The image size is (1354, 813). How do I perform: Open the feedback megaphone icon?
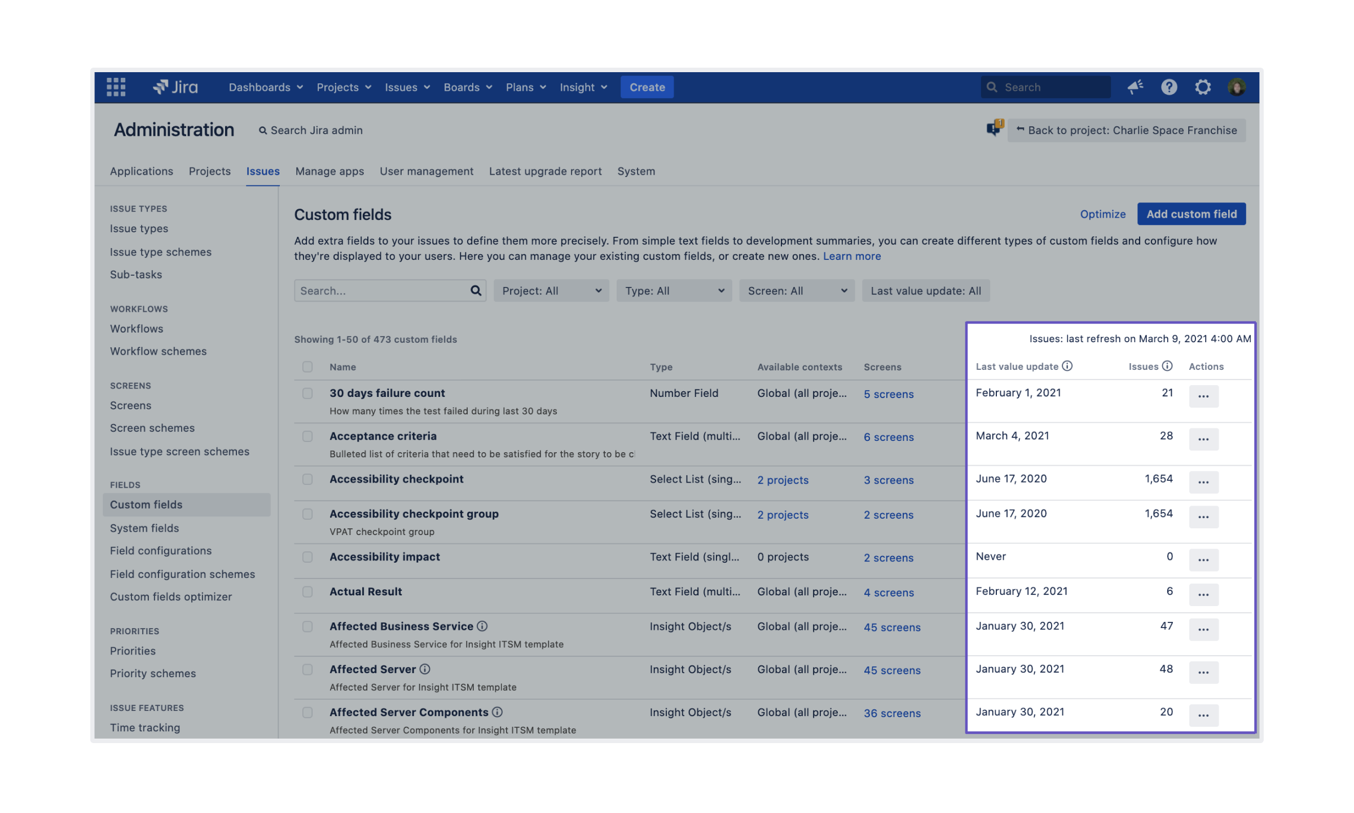(1135, 87)
